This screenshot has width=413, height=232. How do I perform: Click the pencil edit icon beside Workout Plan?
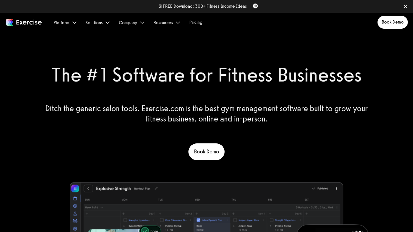156,189
